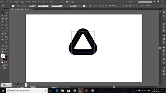Select the Scissors tool
Viewport: 166px width, 93px height.
(x=6, y=28)
